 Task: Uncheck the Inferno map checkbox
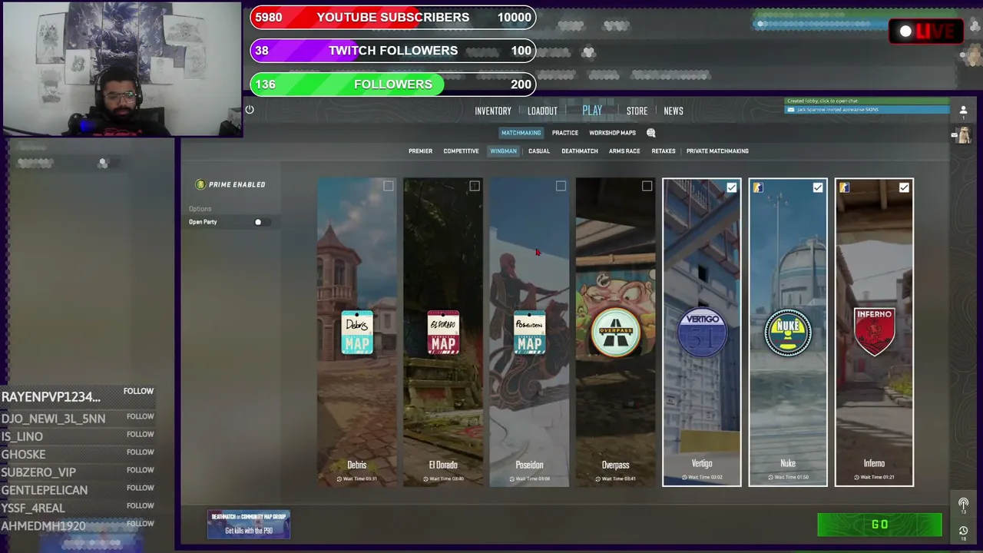coord(904,187)
